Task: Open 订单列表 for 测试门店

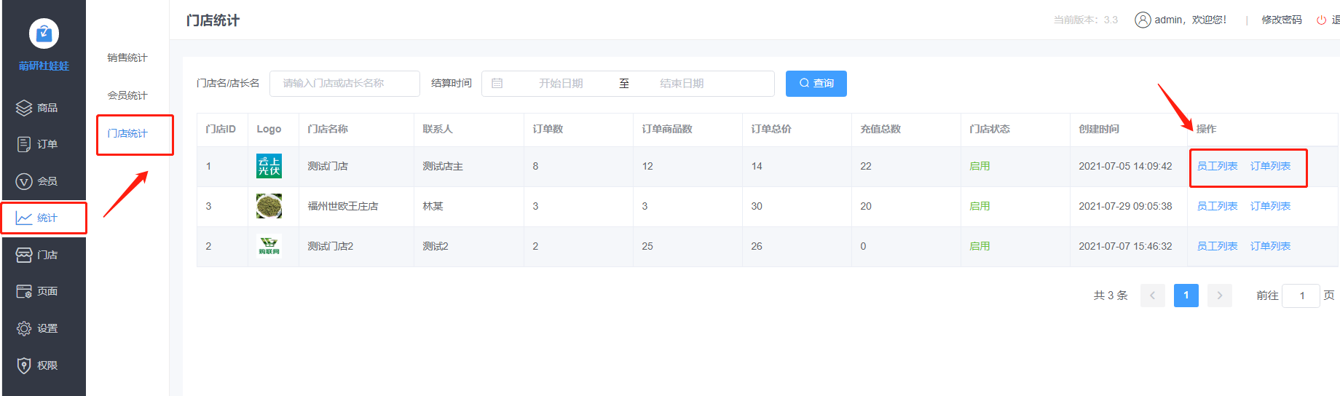Action: pos(1270,166)
